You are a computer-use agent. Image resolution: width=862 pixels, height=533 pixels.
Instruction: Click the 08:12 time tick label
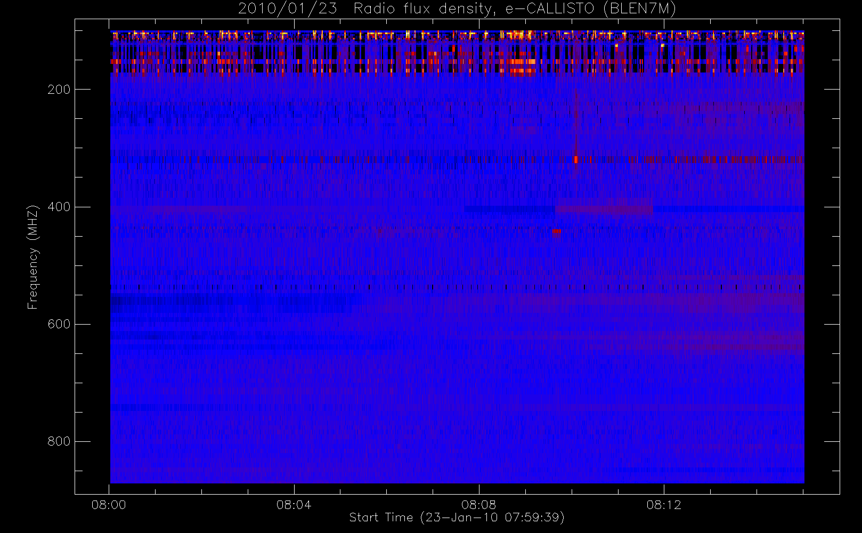click(x=664, y=505)
